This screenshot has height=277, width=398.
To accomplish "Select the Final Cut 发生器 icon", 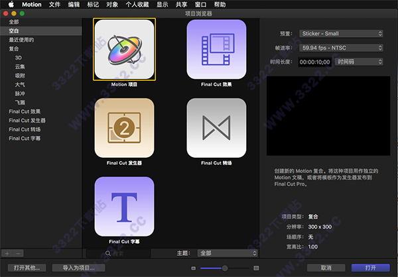I will tap(125, 128).
